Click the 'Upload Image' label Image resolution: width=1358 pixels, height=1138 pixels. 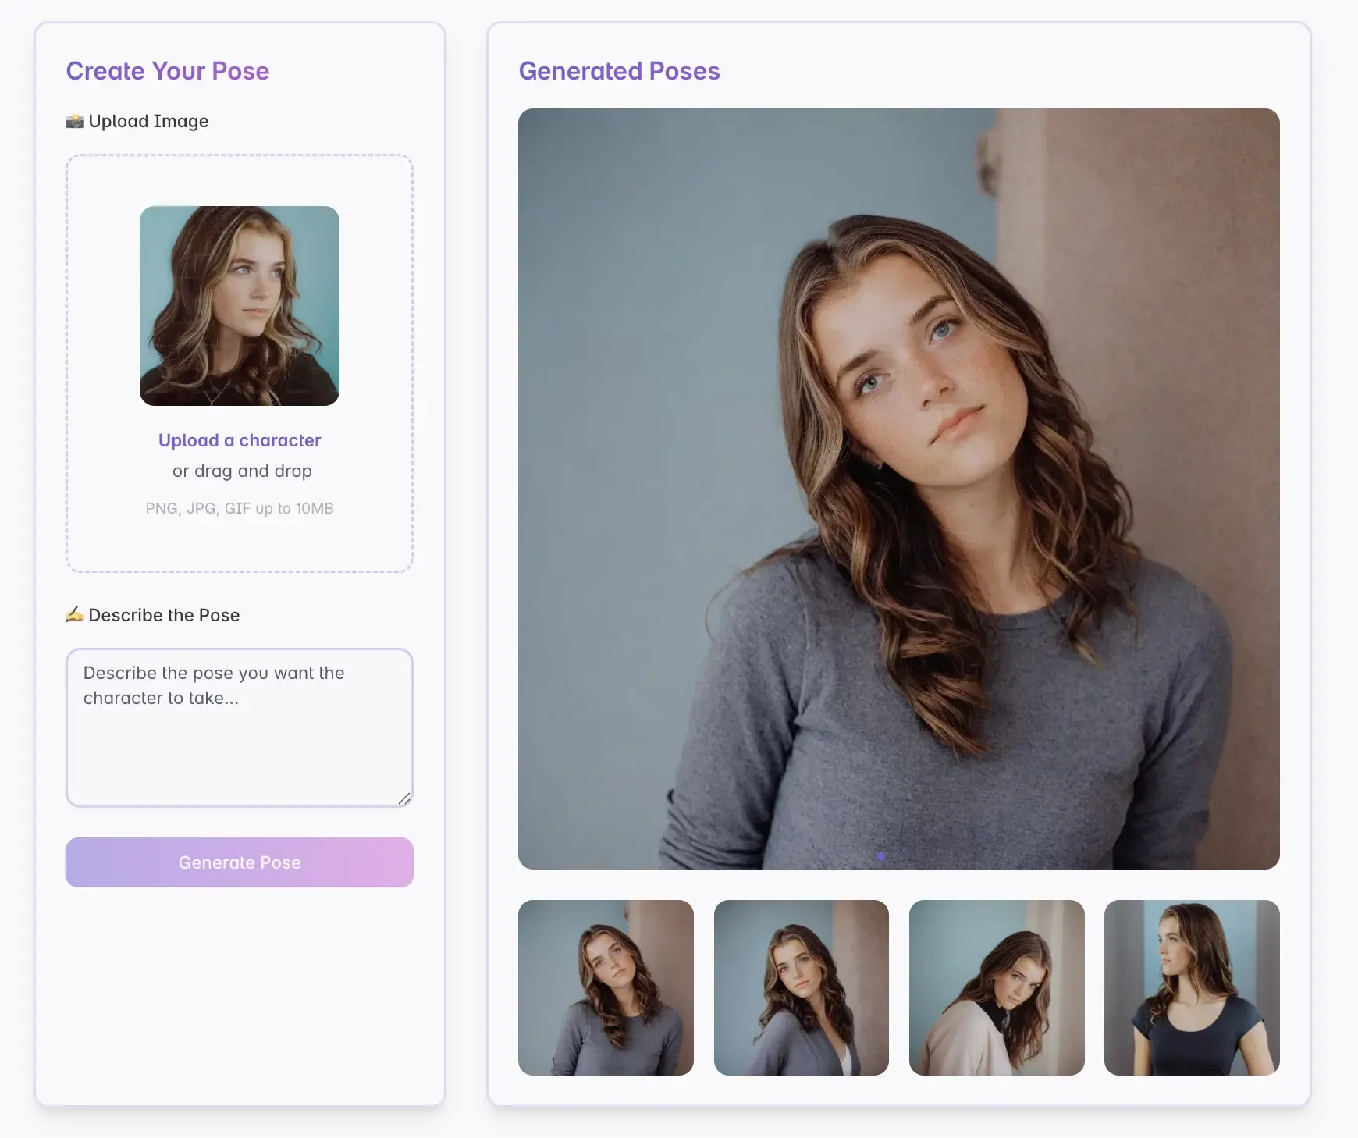click(148, 121)
